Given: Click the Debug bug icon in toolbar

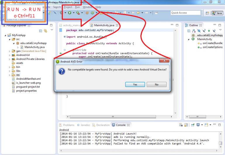Looking at the screenshot, I should click(x=61, y=13).
